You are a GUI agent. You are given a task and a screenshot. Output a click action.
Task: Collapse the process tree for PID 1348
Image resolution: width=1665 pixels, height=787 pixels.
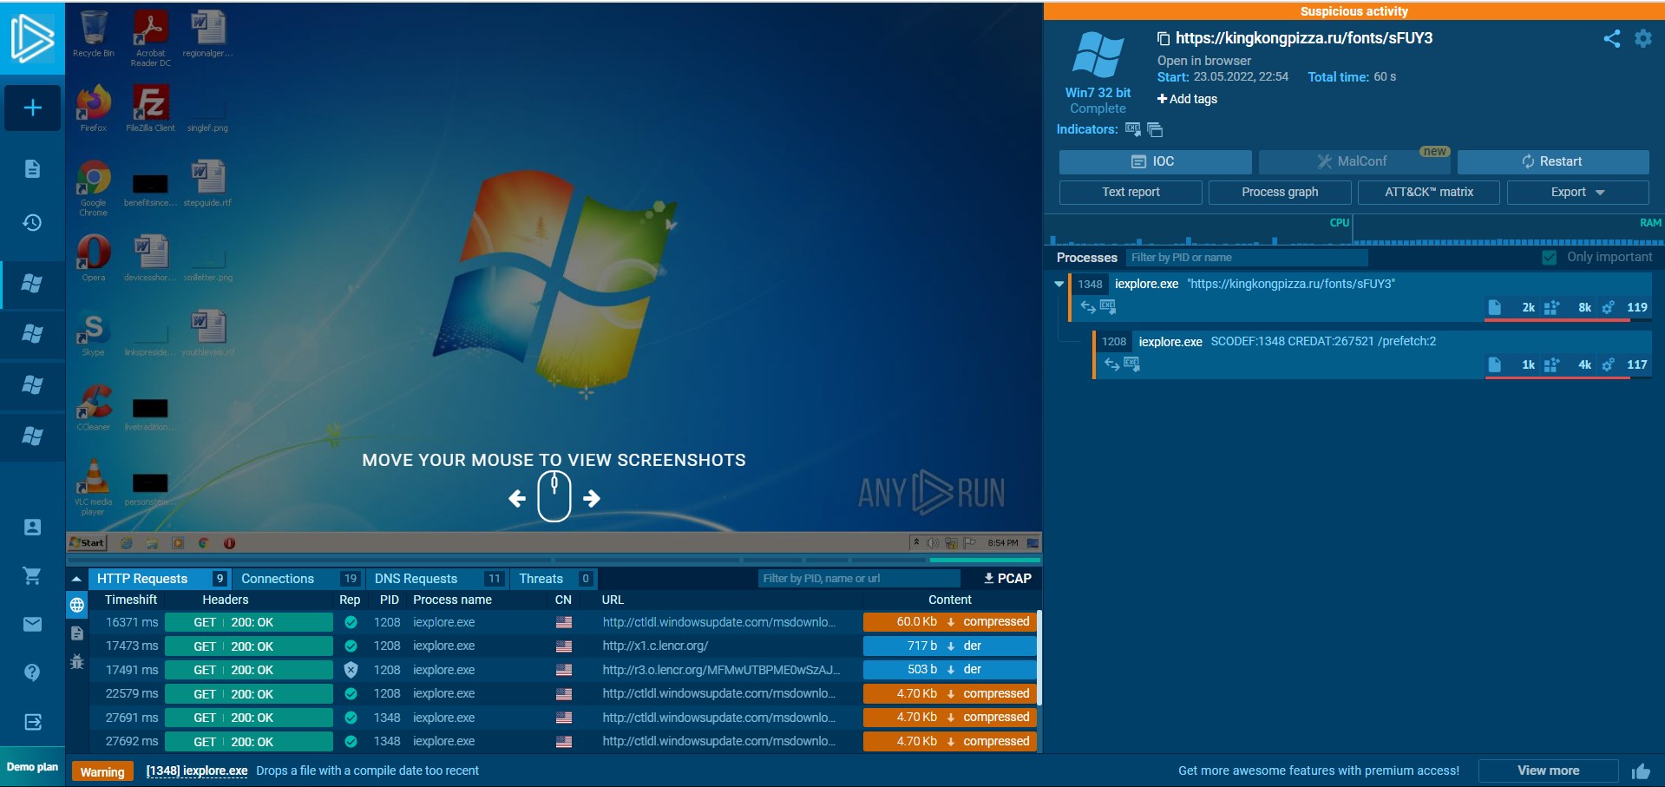click(1059, 284)
